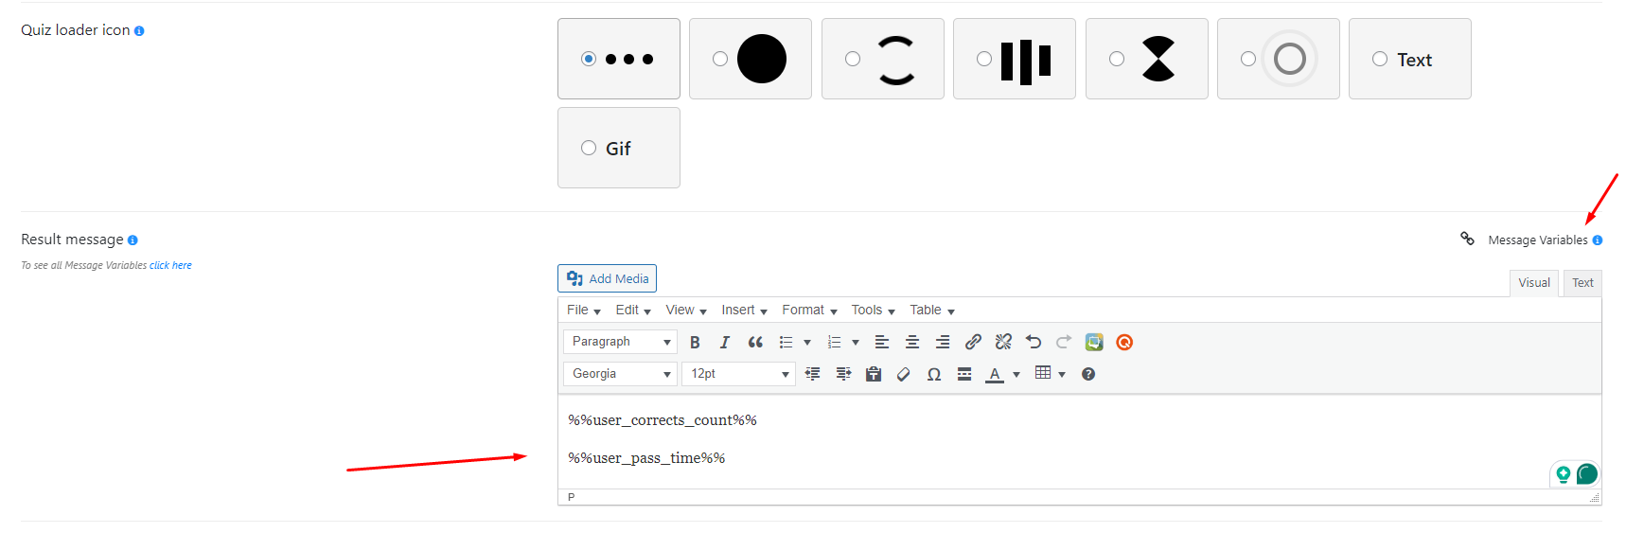Click the Add Media button
Image resolution: width=1626 pixels, height=533 pixels.
[607, 278]
